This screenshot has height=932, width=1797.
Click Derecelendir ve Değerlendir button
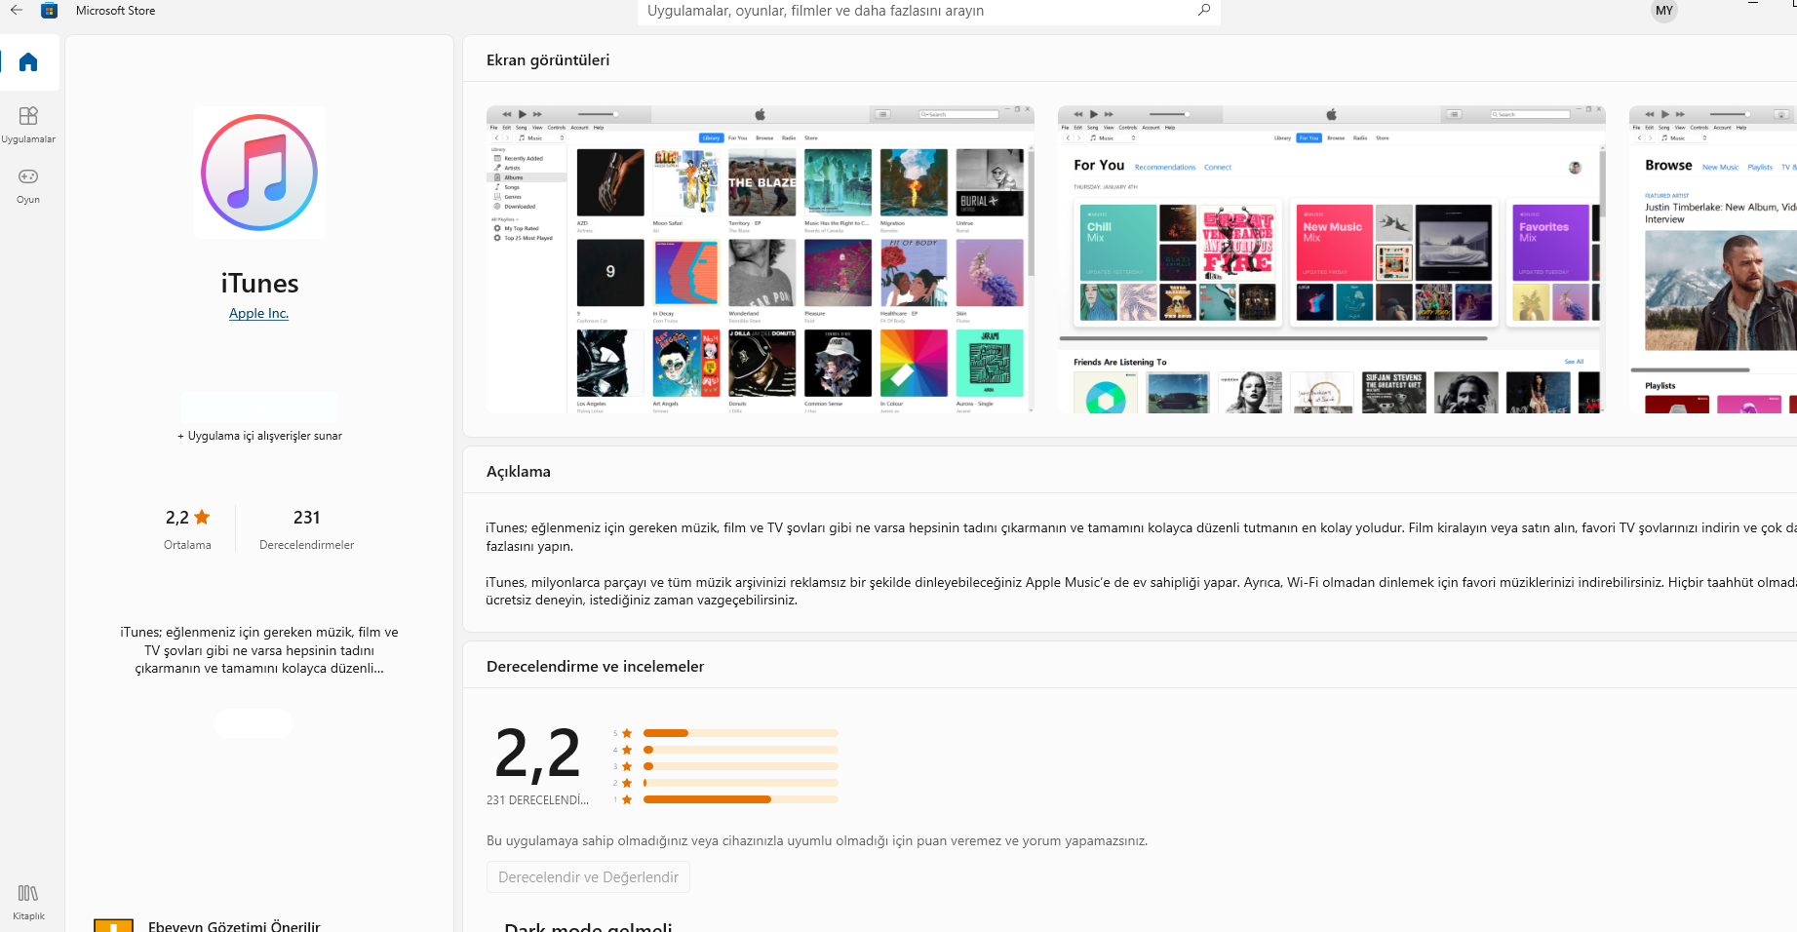point(588,876)
